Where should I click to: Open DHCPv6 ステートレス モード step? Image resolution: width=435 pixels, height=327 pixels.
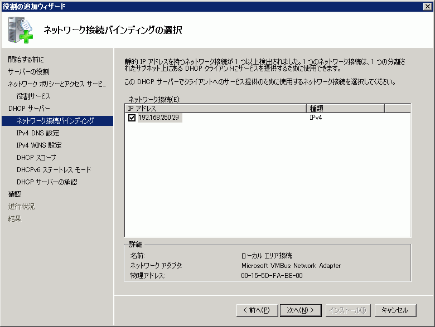(54, 169)
